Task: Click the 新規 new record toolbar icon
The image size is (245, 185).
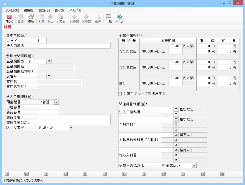Action: (42, 19)
